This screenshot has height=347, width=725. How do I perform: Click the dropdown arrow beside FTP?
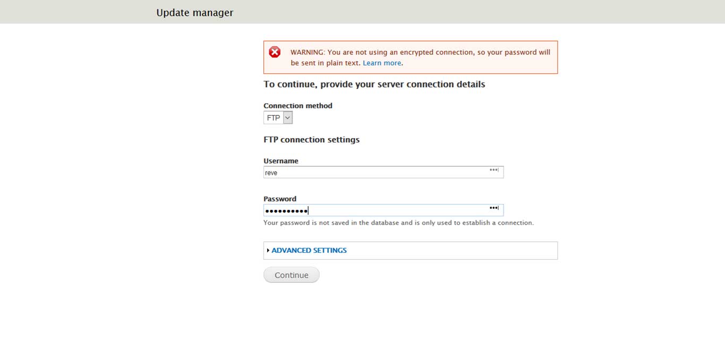pyautogui.click(x=288, y=118)
